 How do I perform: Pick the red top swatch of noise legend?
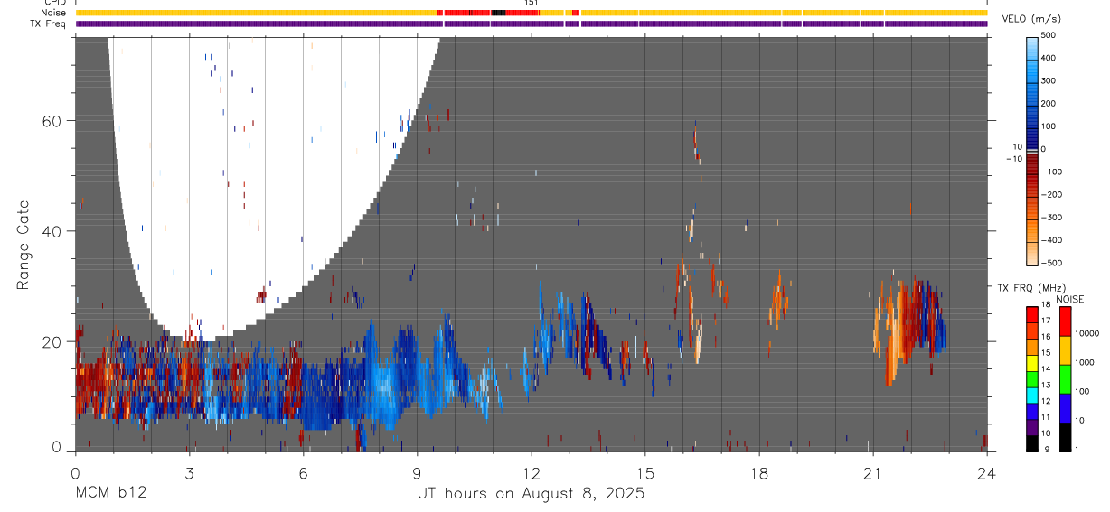point(1066,321)
